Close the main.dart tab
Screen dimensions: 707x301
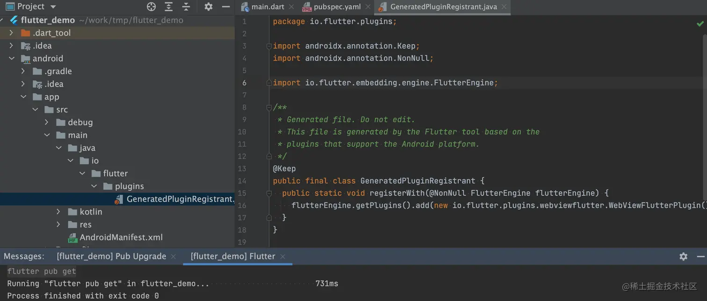292,7
